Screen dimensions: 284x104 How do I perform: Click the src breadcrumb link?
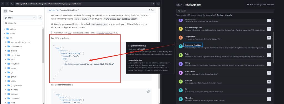58,10
